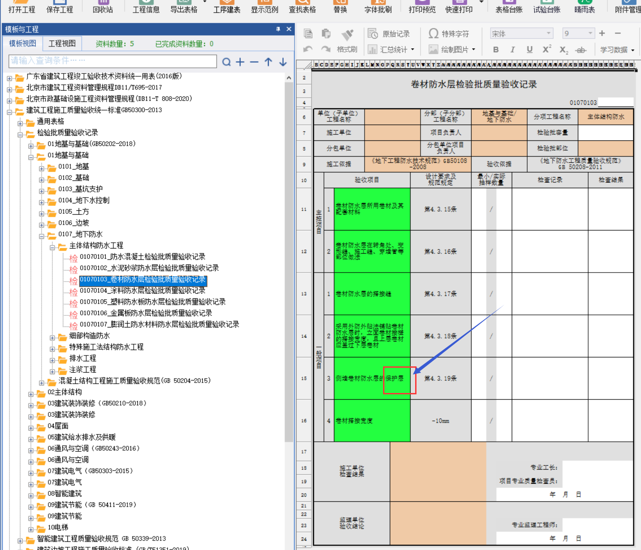Open 工序建表 tool
Screen dimensions: 641x550
point(227,7)
